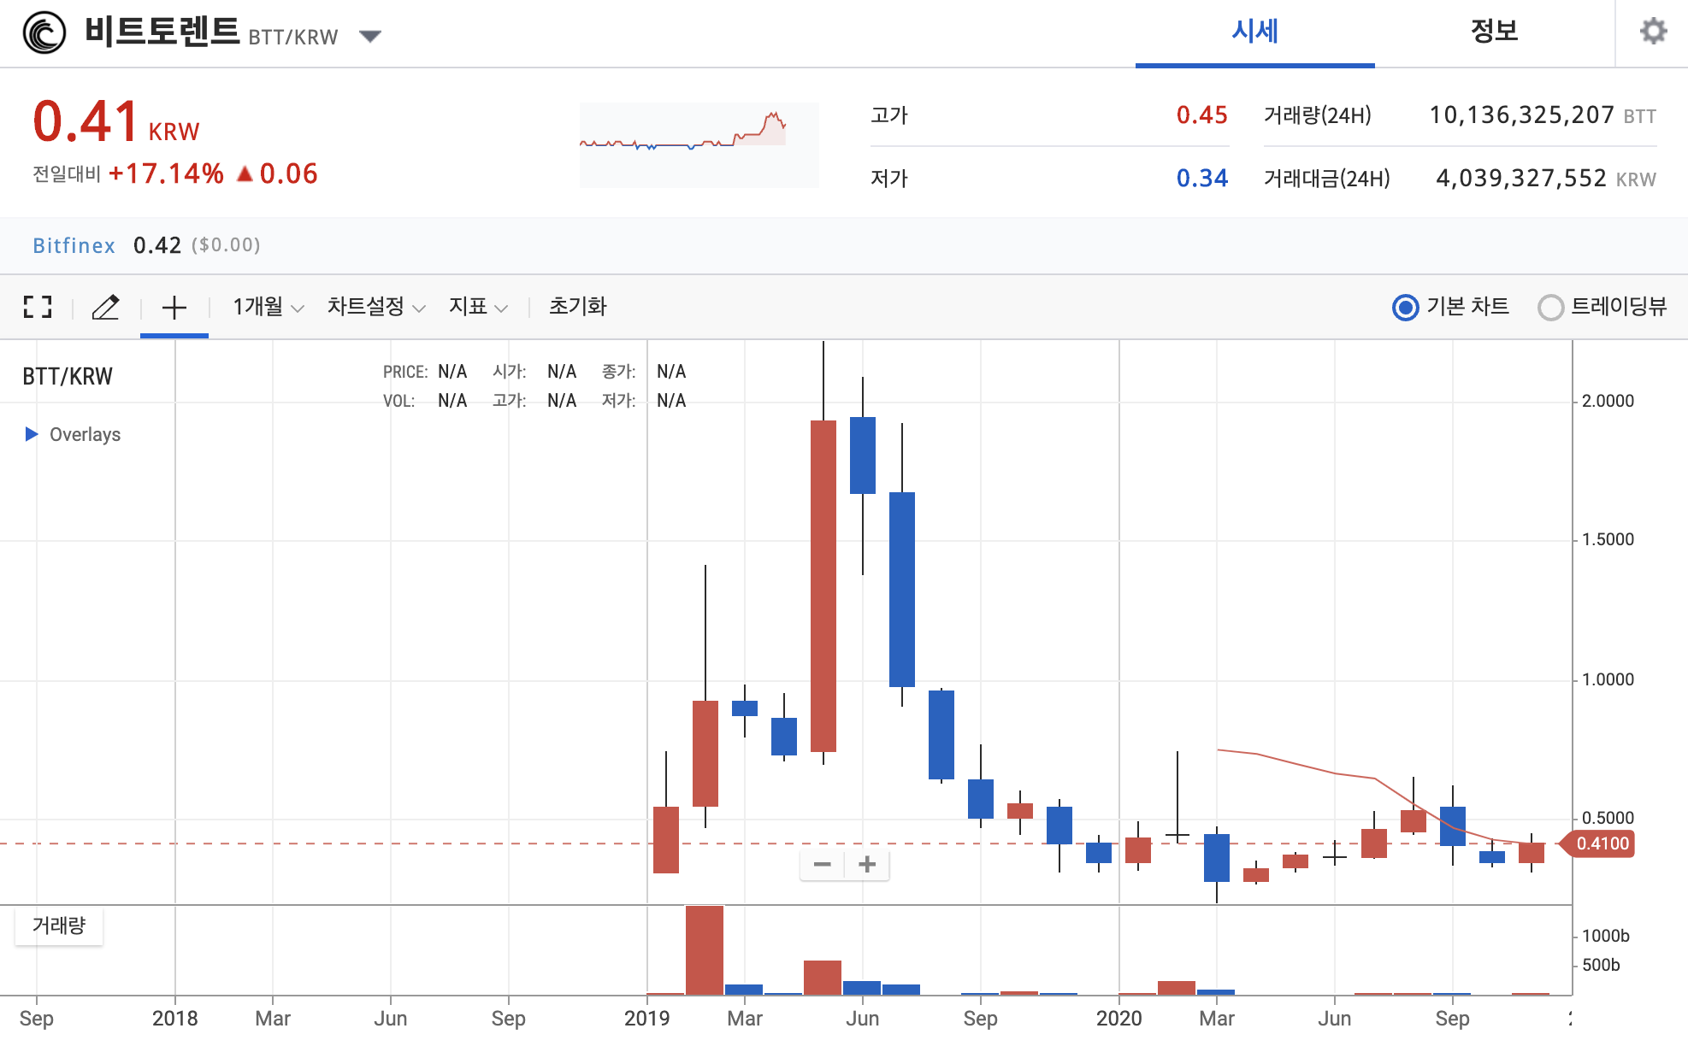Click the Bitfinex exchange link

tap(74, 245)
